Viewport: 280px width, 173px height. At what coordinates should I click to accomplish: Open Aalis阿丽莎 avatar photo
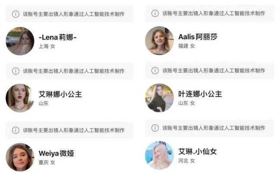pos(159,40)
